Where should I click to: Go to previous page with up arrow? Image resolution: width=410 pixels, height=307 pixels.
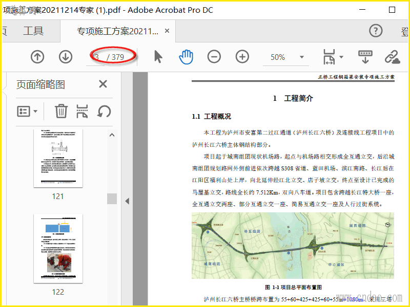[x=37, y=57]
